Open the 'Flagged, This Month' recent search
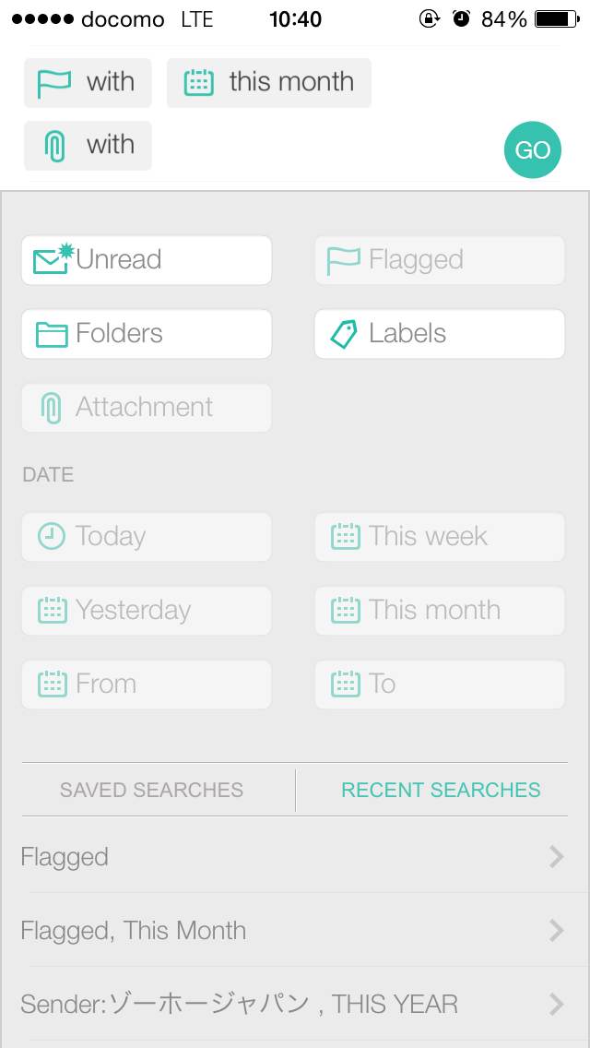 pos(295,930)
